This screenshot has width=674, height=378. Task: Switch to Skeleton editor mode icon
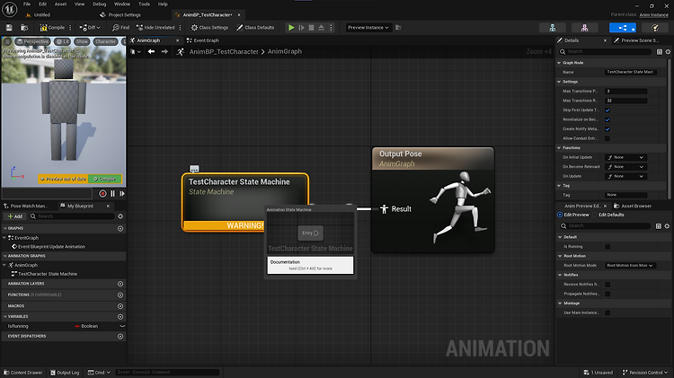(553, 28)
